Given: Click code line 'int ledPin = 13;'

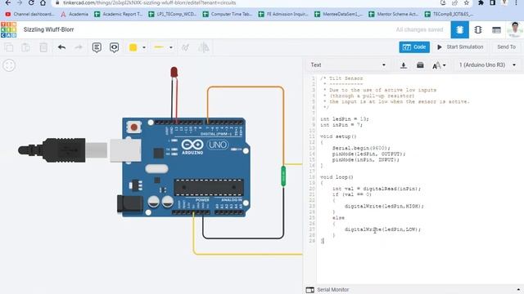Looking at the screenshot, I should (345, 119).
